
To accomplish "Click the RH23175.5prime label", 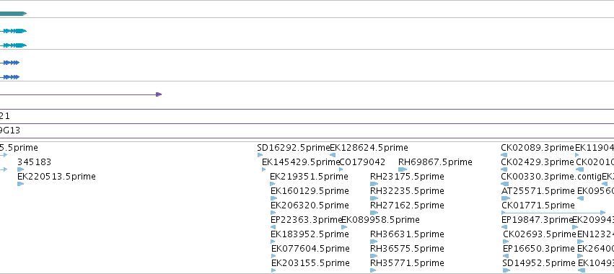I will point(407,177).
